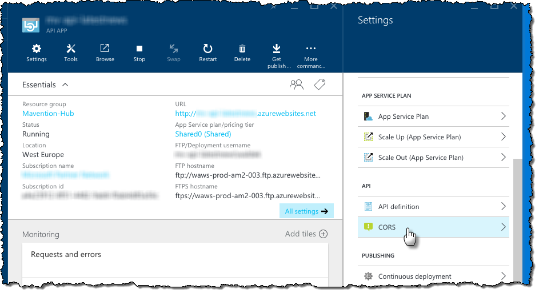Click the API definition document icon
Screen dimensions: 539x293
tap(368, 206)
